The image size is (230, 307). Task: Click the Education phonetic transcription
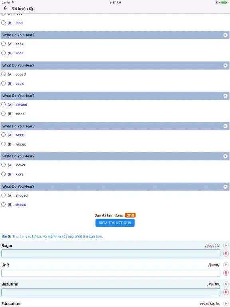(x=210, y=303)
